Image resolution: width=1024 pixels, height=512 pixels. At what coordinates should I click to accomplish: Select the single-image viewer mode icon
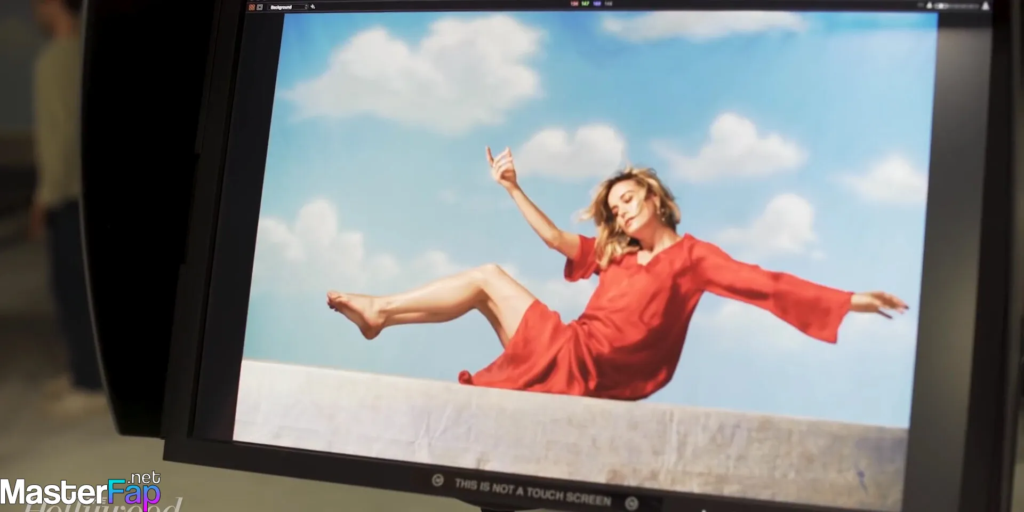pos(260,7)
